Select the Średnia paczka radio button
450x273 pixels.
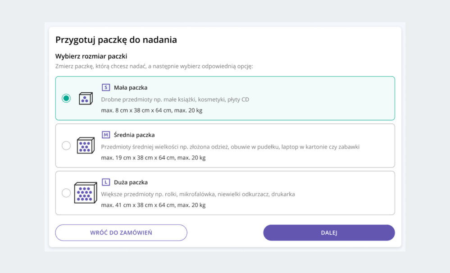coord(66,145)
